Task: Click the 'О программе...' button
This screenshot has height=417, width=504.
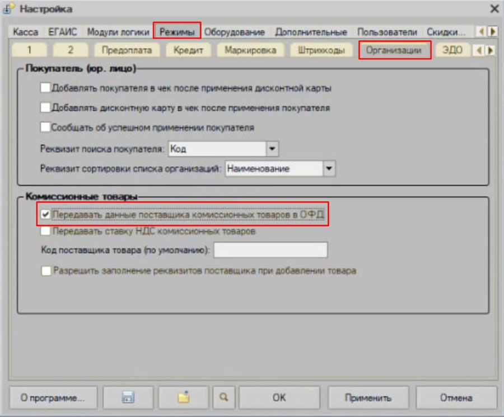Action: coord(53,397)
